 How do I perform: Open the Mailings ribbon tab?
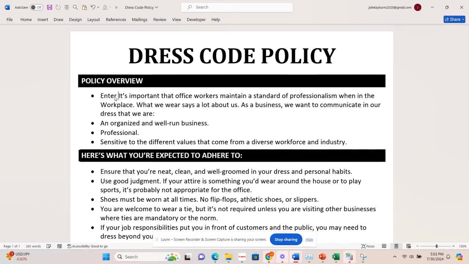click(140, 19)
